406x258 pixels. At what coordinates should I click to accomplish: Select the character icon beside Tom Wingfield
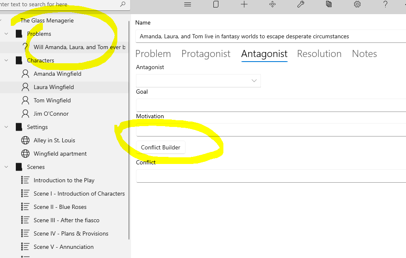point(25,100)
